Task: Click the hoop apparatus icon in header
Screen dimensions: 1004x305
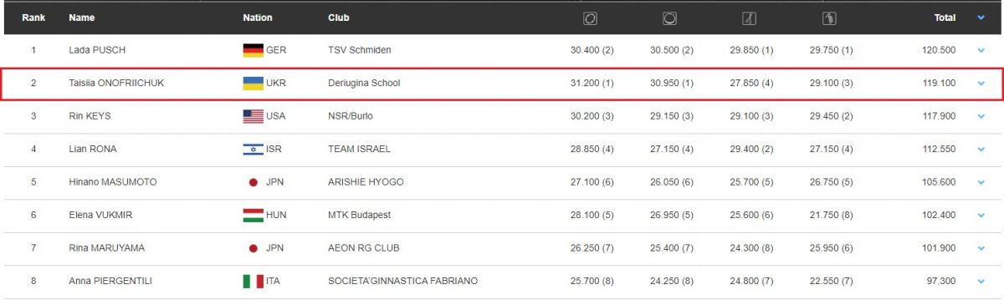Action: click(x=590, y=17)
